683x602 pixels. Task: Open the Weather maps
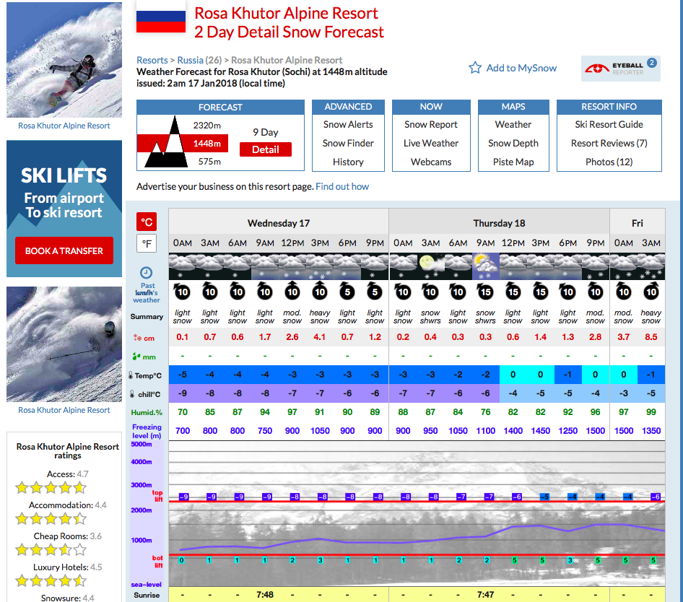tap(513, 125)
